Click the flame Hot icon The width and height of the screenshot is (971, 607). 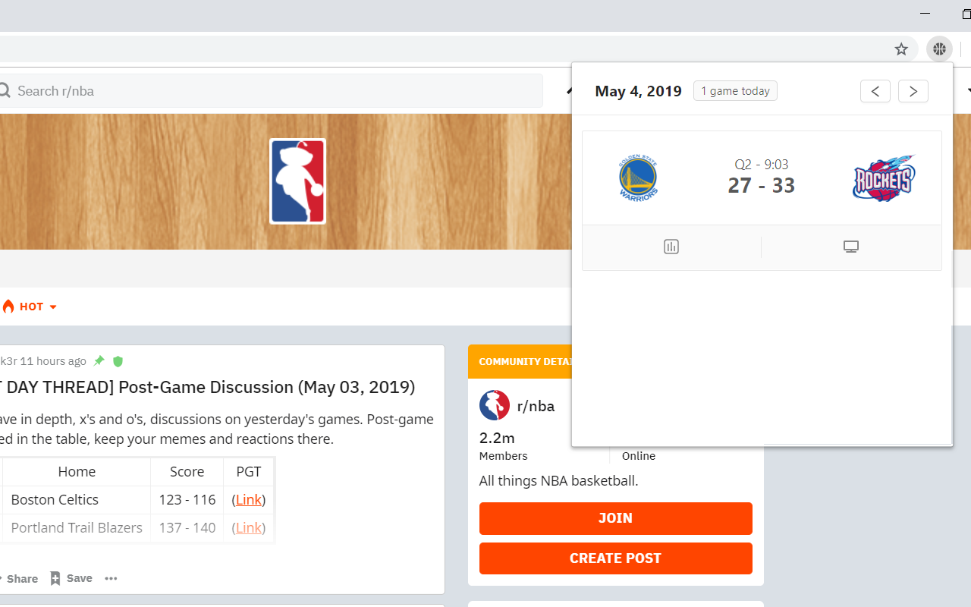point(8,307)
